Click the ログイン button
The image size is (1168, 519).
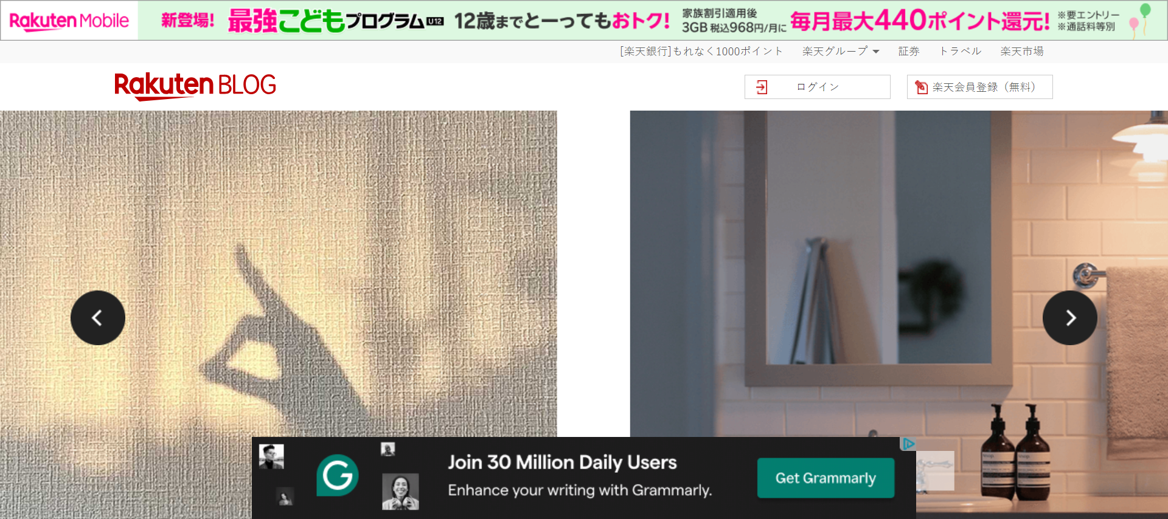click(x=818, y=87)
